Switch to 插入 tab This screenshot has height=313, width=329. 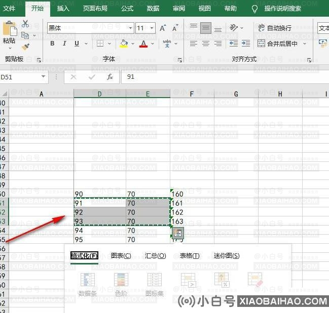tap(63, 9)
